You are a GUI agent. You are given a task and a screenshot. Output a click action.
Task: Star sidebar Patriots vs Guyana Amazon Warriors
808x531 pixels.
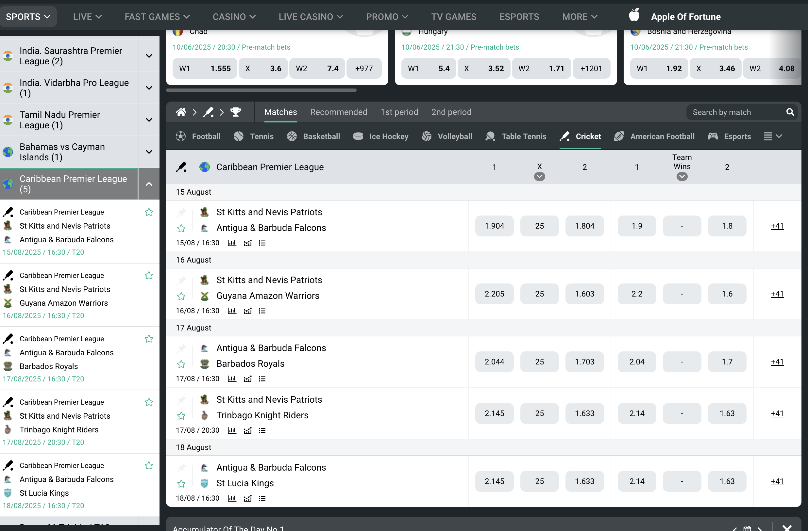149,276
